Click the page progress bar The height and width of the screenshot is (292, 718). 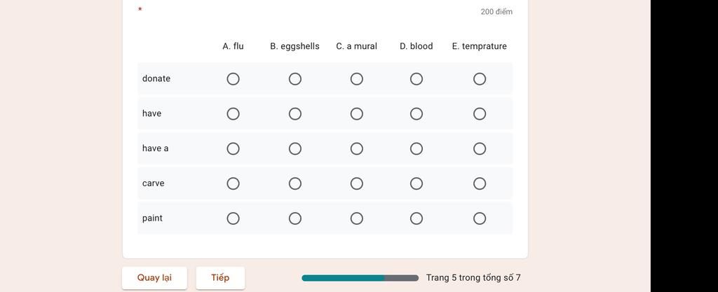[360, 278]
